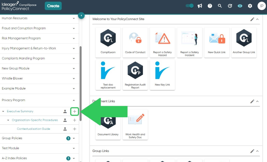267x162 pixels.
Task: Open the help question mark icon
Action: pos(210,6)
